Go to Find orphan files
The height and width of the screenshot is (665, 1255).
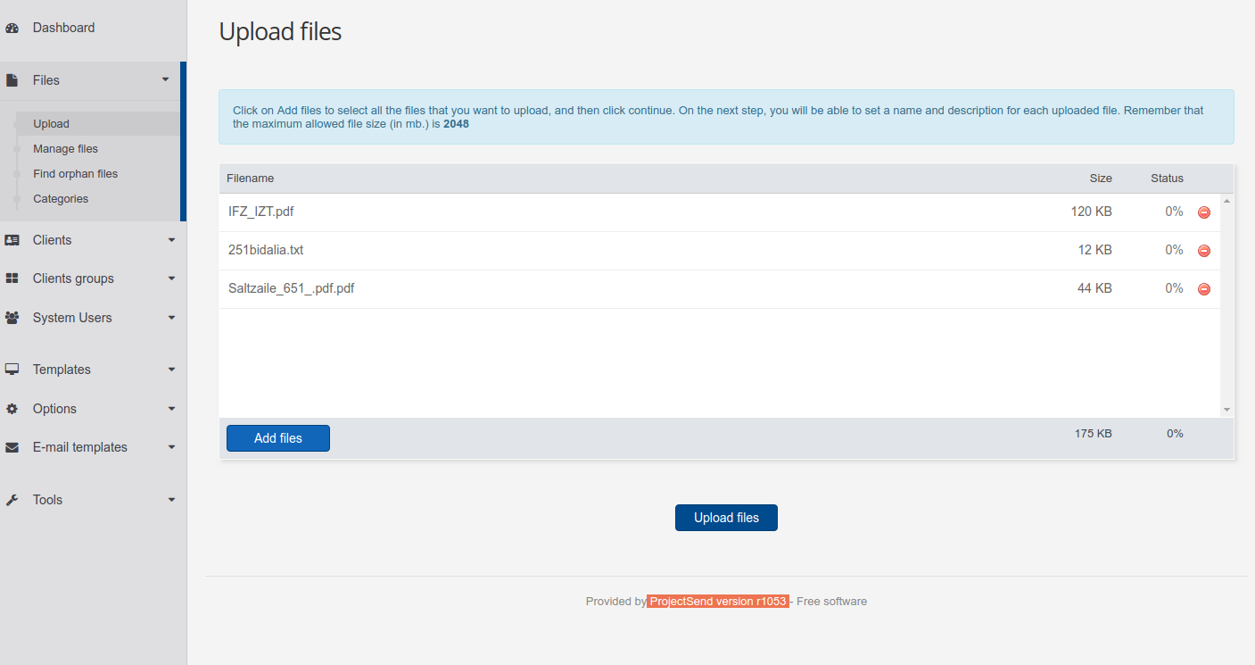coord(75,173)
